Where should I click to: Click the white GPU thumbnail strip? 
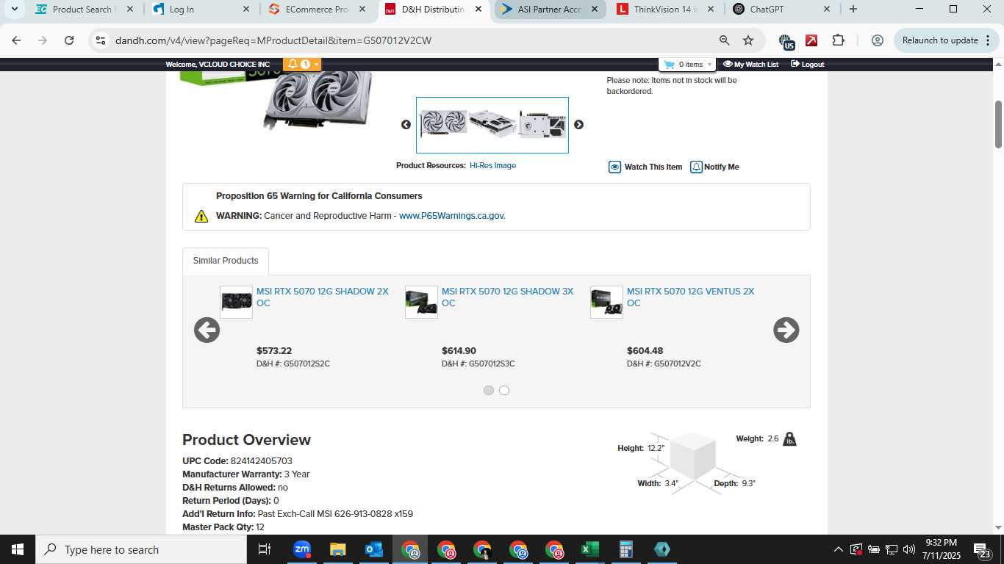[492, 125]
